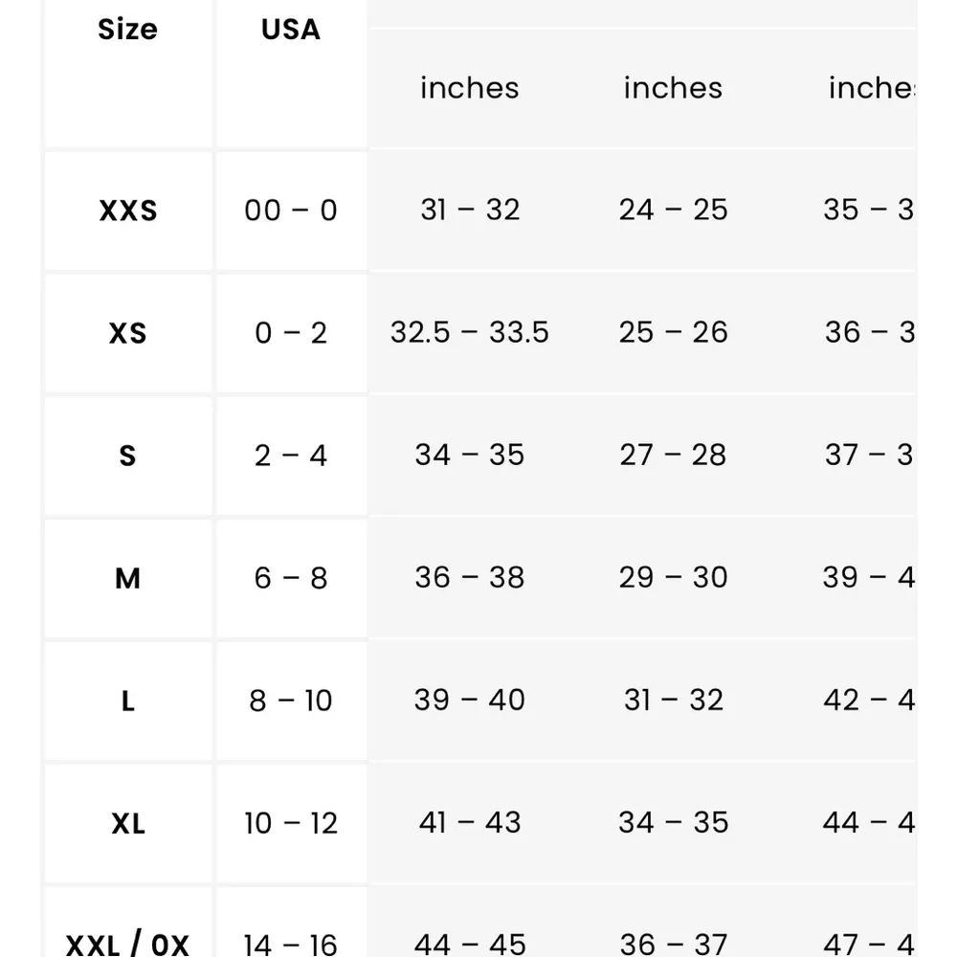The image size is (957, 957).
Task: Select the XS size row label
Action: click(x=127, y=333)
